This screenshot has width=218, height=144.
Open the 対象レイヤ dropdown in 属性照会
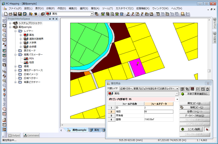(177, 88)
